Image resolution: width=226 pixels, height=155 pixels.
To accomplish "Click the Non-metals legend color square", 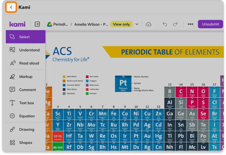I will point(87,77).
